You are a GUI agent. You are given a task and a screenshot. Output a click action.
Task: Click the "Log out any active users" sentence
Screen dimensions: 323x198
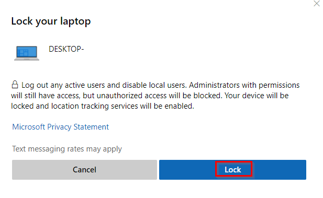tap(104, 85)
